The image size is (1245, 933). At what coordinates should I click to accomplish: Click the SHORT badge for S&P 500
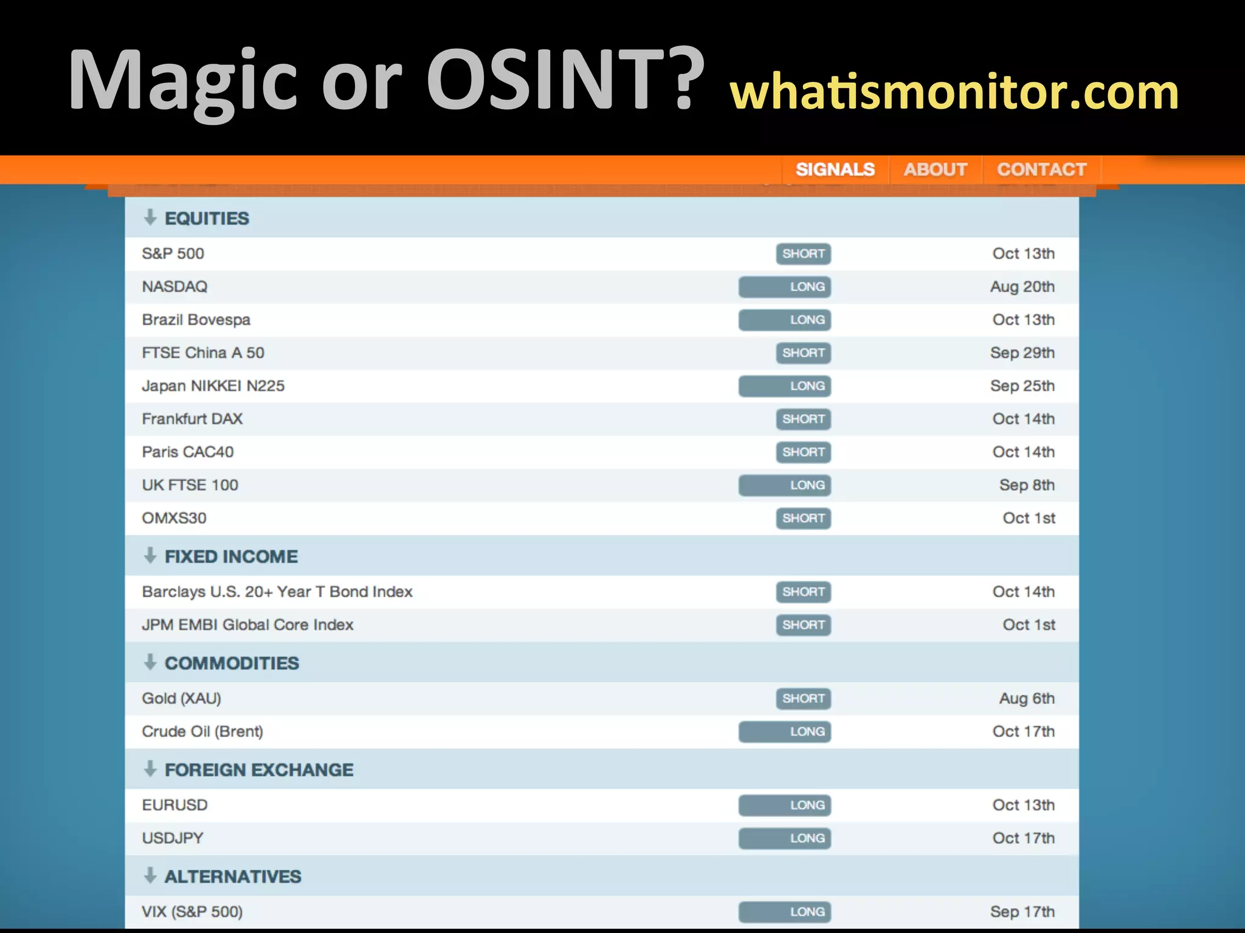point(804,254)
